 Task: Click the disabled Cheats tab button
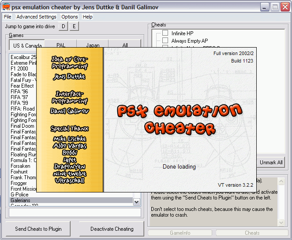pos(252,233)
